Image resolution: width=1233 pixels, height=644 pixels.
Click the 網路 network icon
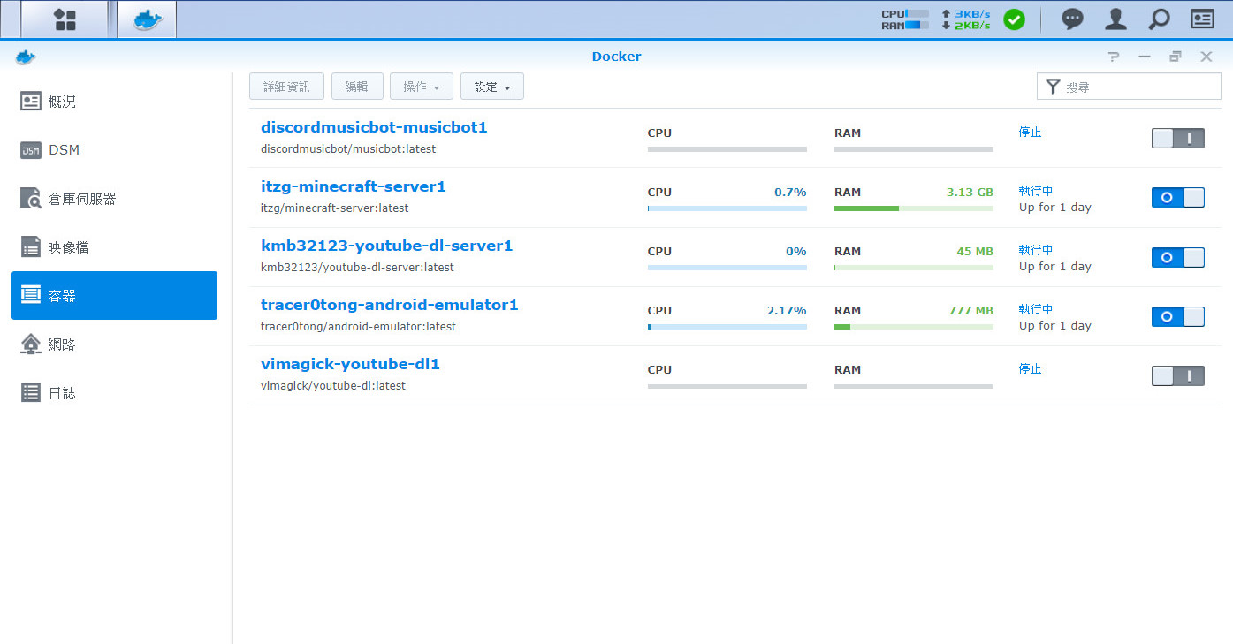[31, 344]
